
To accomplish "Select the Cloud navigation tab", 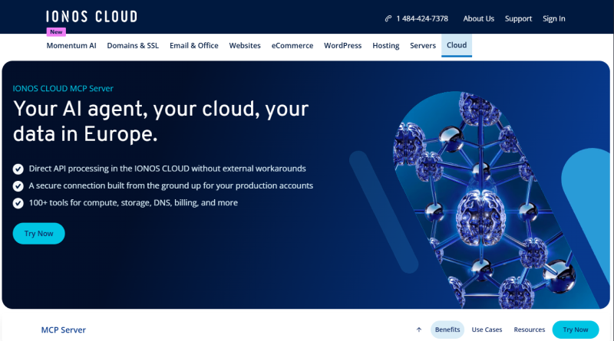I will [457, 45].
